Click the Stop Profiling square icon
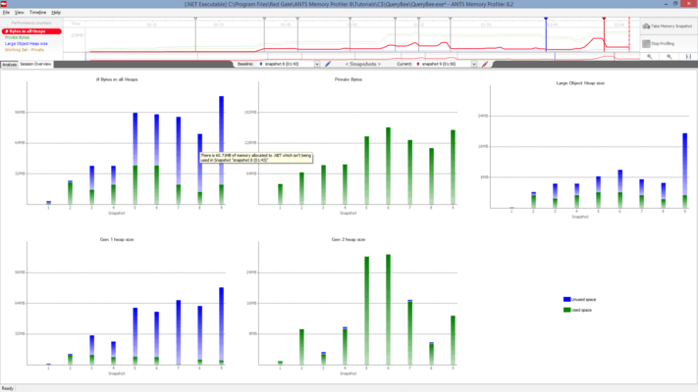Viewport: 698px width, 392px height. tap(646, 43)
